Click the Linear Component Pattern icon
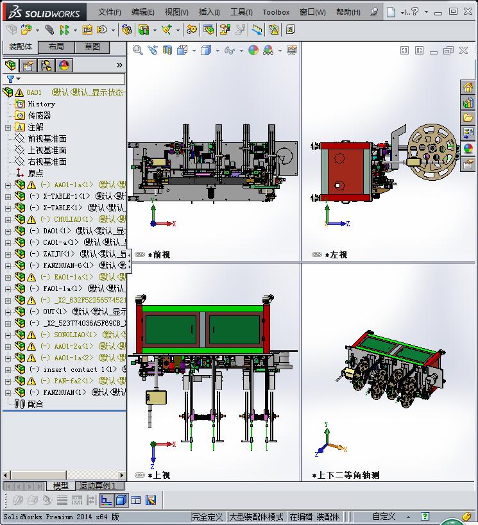Screen dimensions: 478x525 point(64,29)
